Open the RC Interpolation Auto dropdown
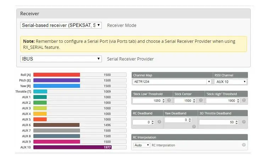Image resolution: width=266 pixels, height=155 pixels. [142, 145]
